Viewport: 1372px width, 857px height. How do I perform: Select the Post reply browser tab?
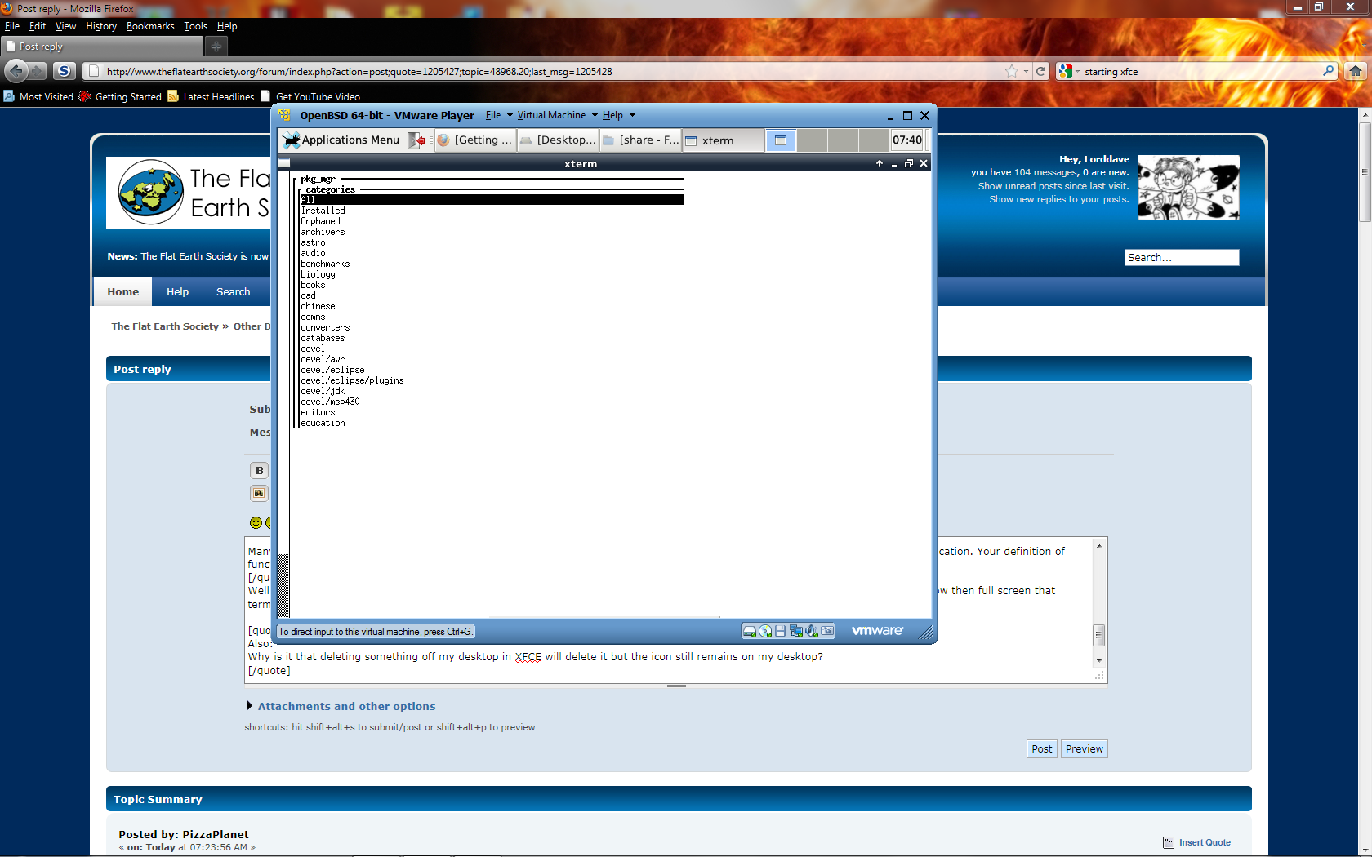coord(101,47)
